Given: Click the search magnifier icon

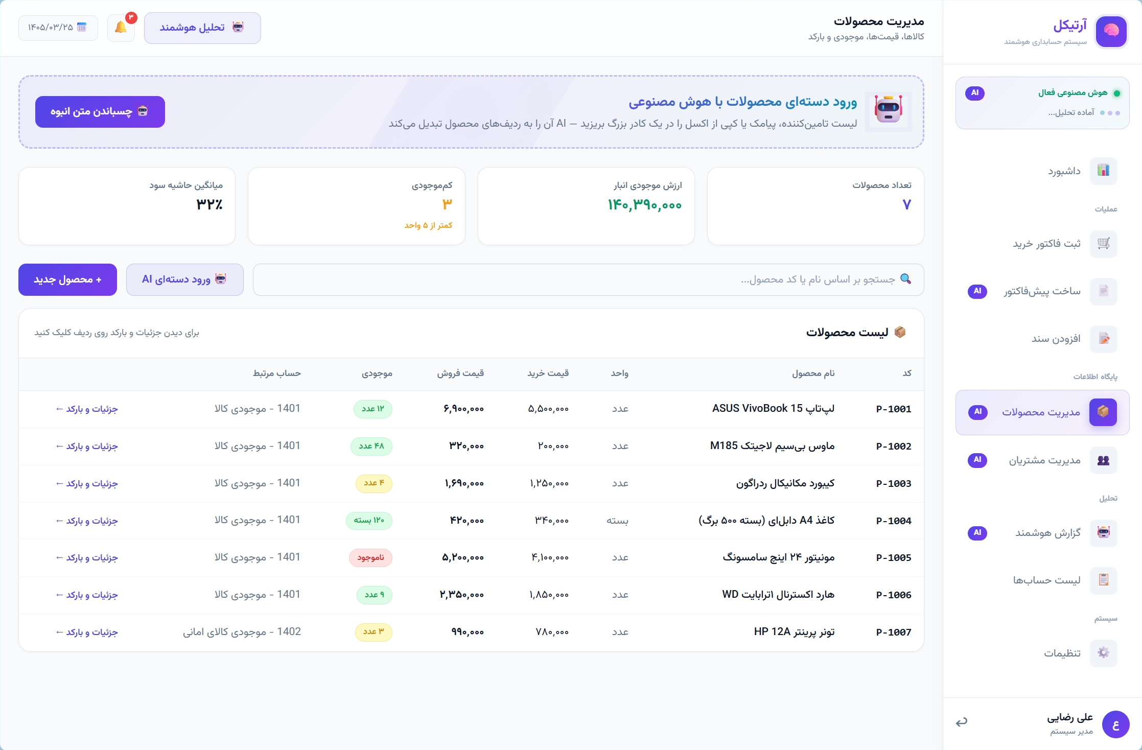Looking at the screenshot, I should pyautogui.click(x=905, y=279).
